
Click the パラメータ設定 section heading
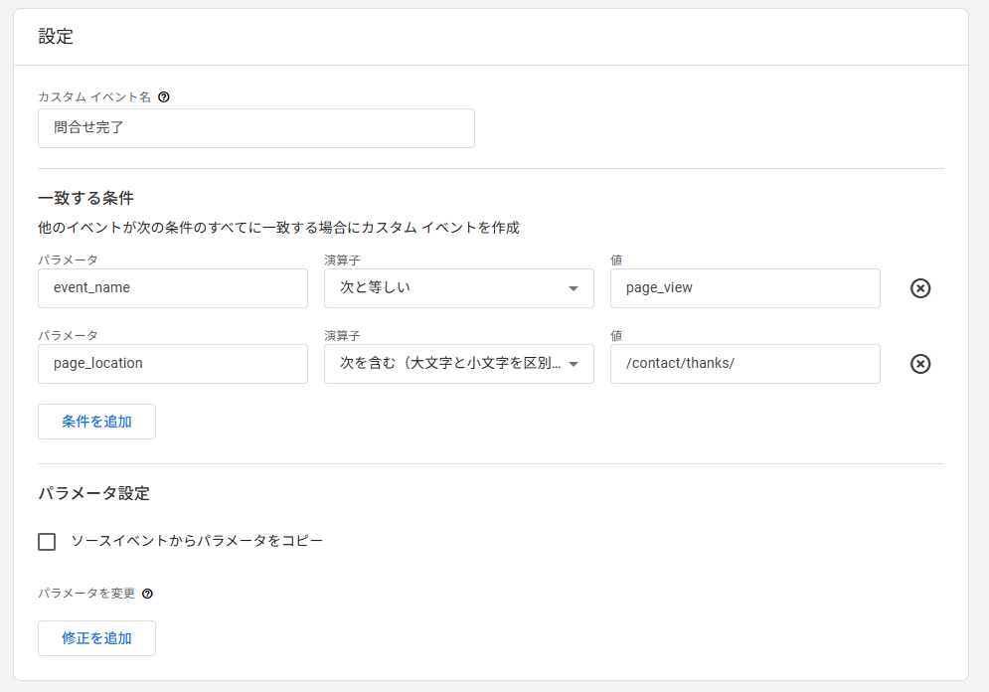pos(93,493)
